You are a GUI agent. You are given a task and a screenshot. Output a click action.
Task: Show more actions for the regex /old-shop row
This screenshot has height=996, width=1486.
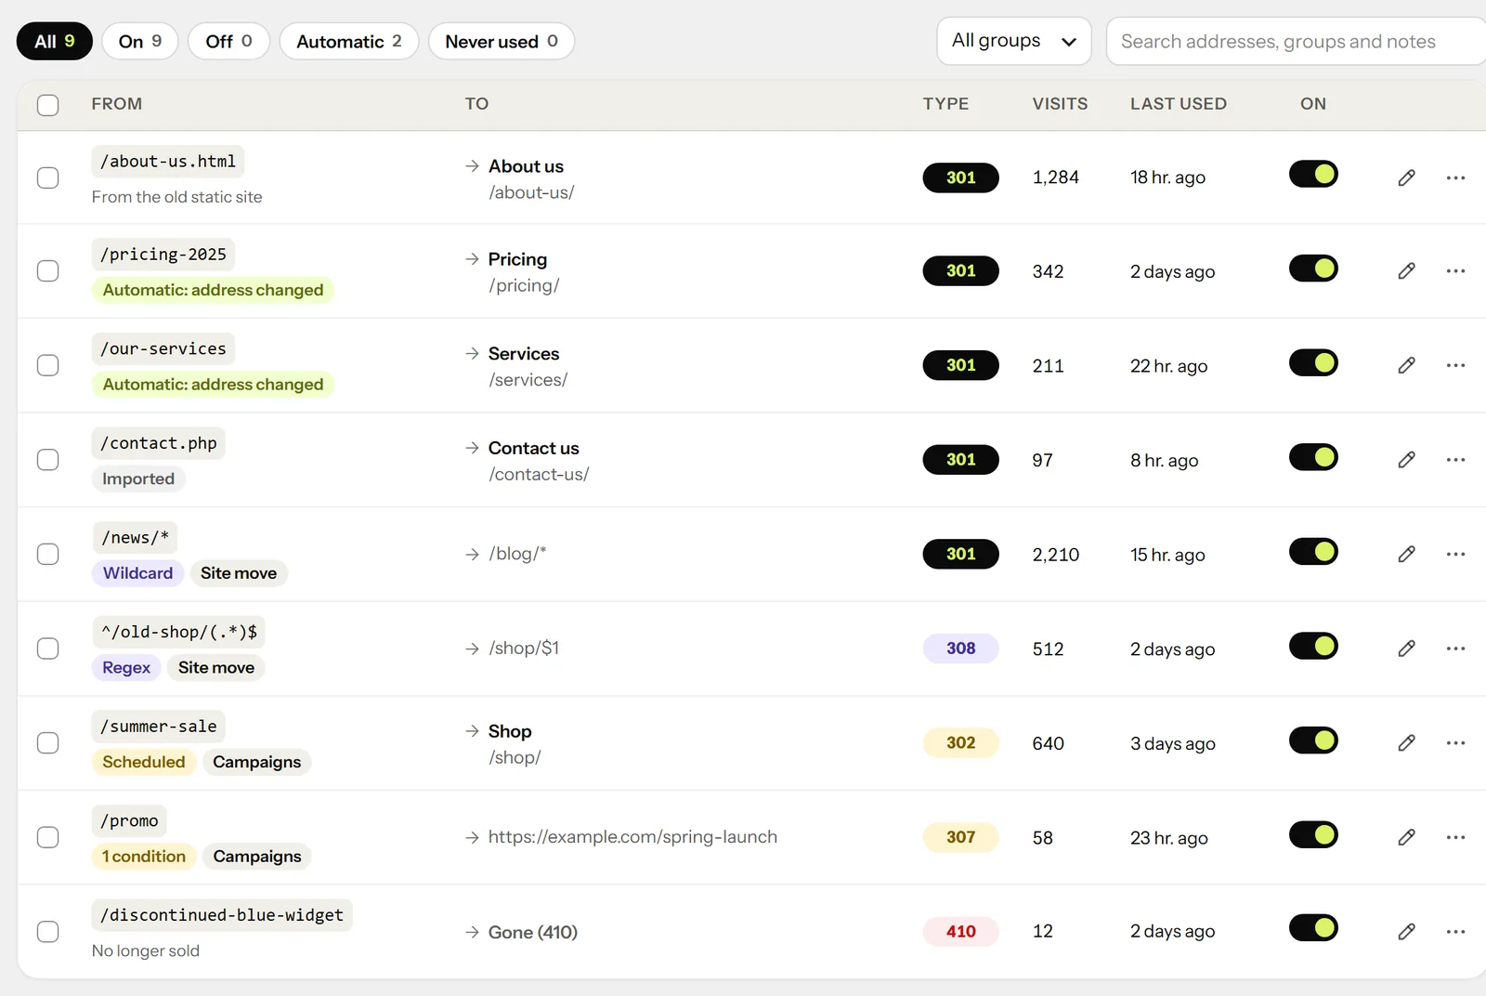(1455, 649)
